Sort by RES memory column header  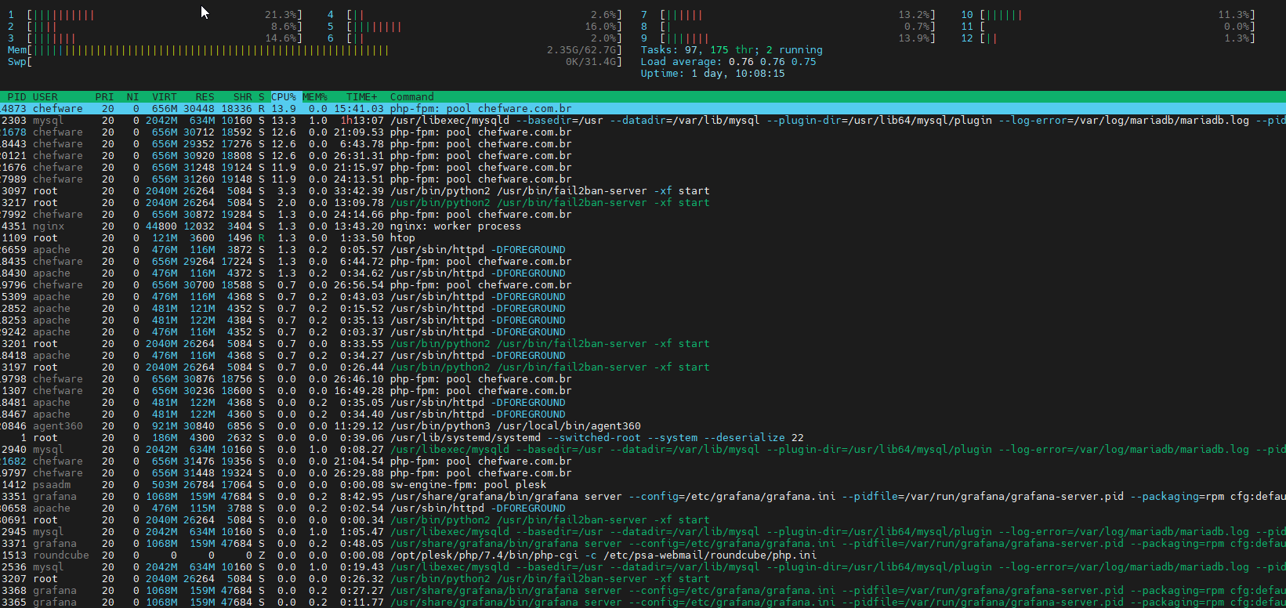[x=205, y=97]
